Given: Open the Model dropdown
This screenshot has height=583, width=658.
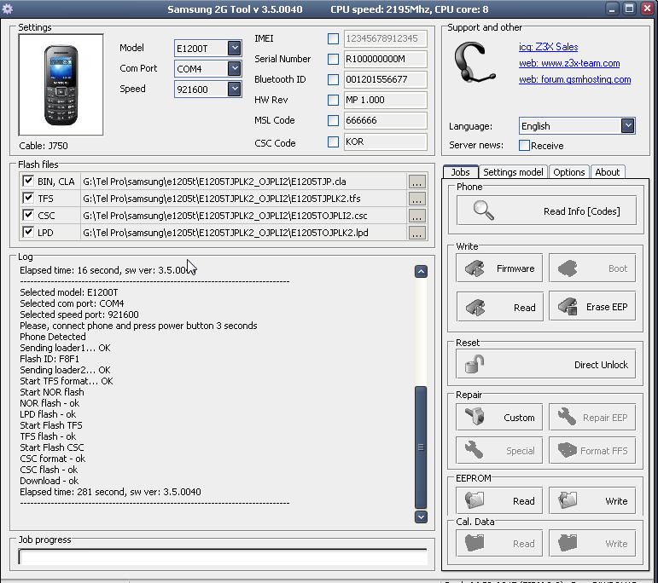Looking at the screenshot, I should pos(235,48).
